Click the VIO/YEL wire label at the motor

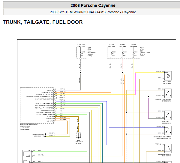(x=158, y=72)
